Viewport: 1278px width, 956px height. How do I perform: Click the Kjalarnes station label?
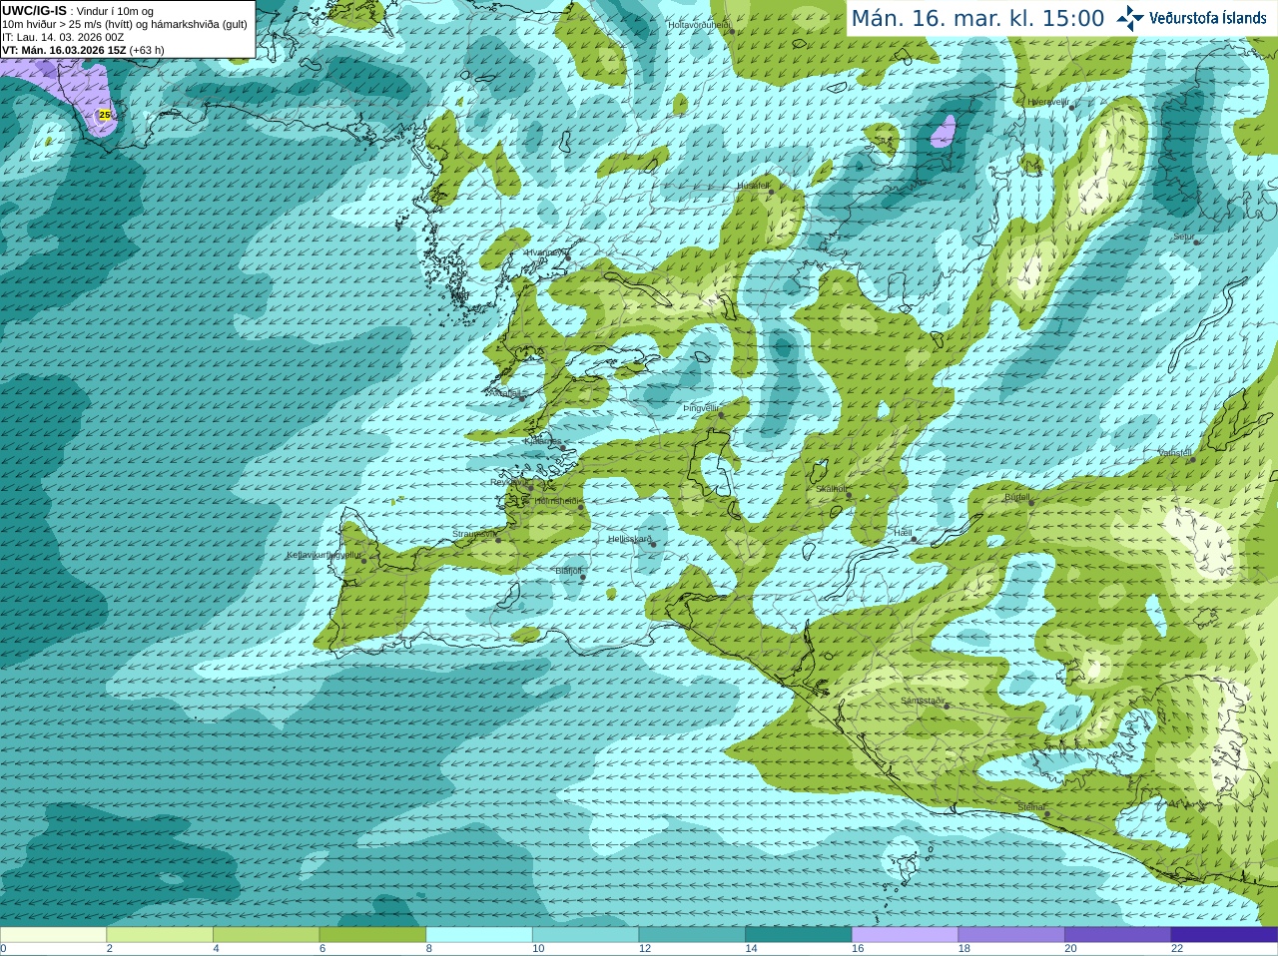(543, 440)
